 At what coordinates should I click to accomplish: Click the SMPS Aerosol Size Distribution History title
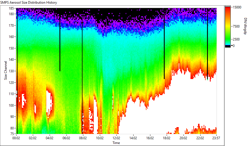29,3
